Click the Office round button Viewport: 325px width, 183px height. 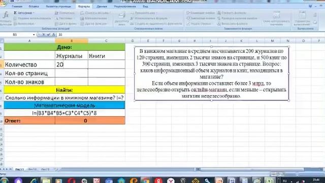click(3, 3)
